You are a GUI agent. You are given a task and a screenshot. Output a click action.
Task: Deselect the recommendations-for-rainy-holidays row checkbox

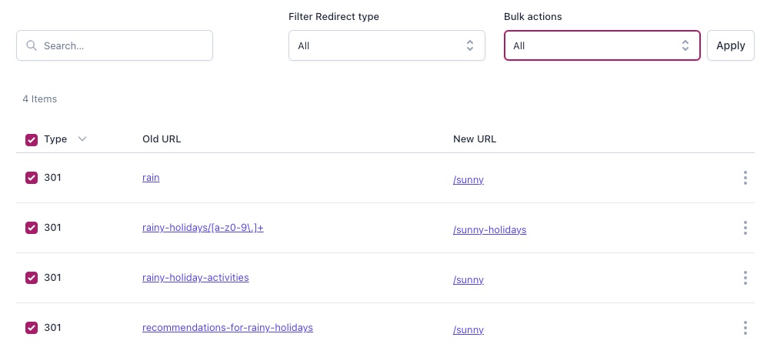tap(32, 328)
